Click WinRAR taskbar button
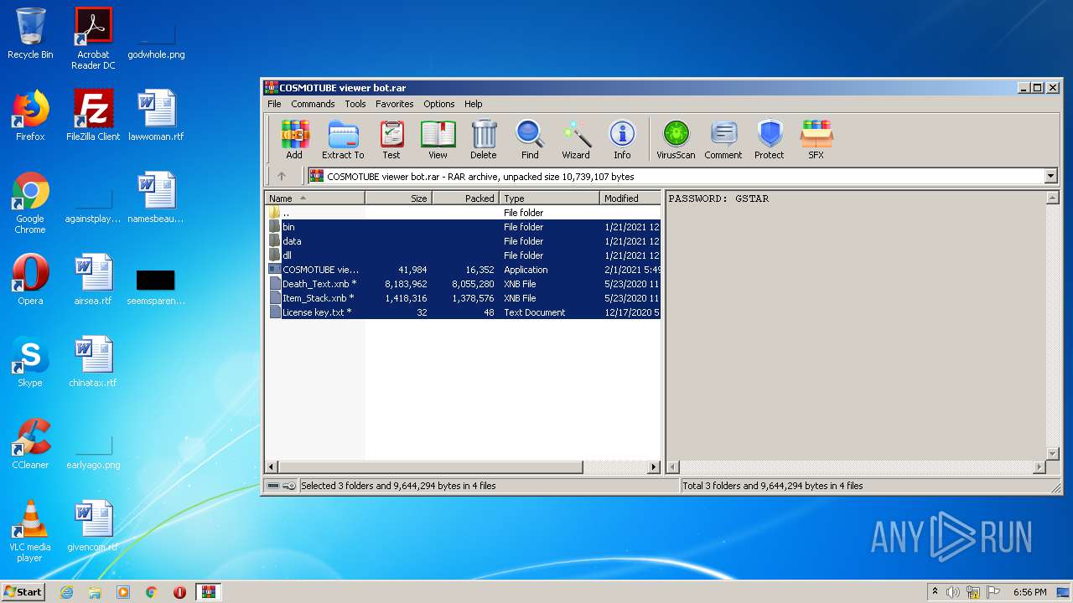The image size is (1073, 603). [x=209, y=592]
